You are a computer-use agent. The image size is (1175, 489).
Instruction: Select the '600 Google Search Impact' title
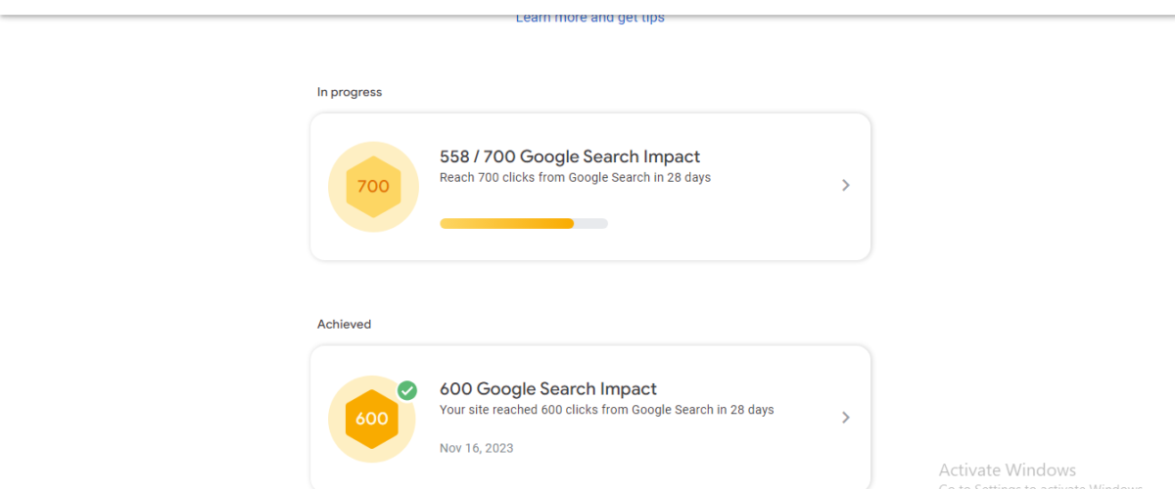point(548,388)
